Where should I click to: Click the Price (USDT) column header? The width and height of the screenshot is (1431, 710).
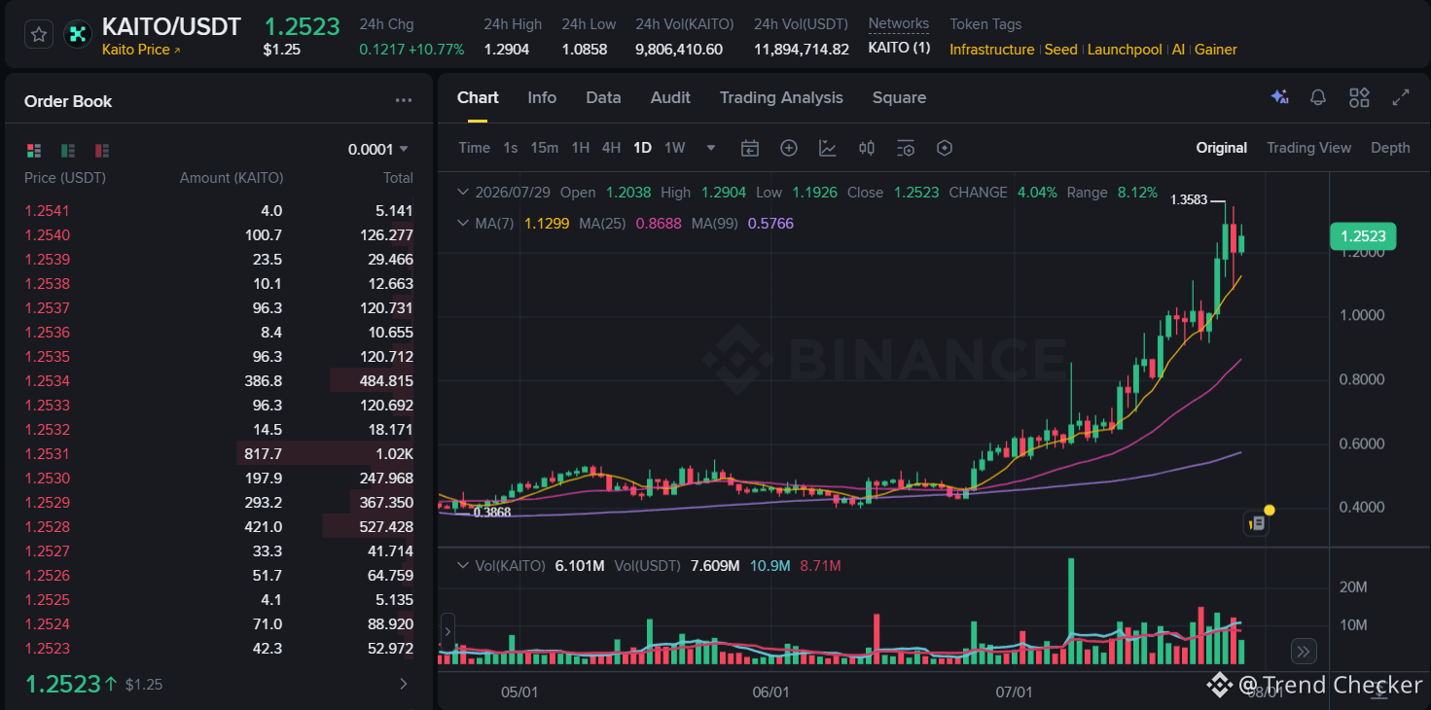point(65,178)
